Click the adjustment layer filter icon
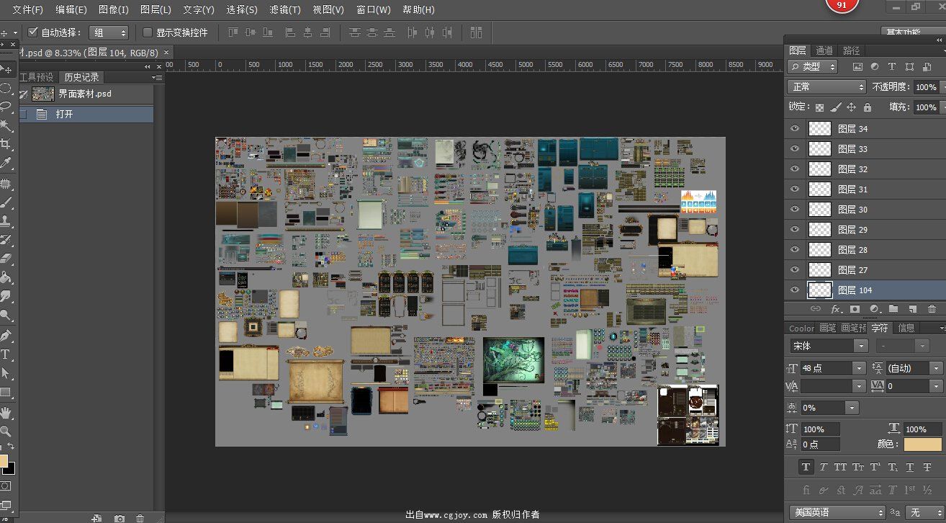The height and width of the screenshot is (523, 946). 875,66
